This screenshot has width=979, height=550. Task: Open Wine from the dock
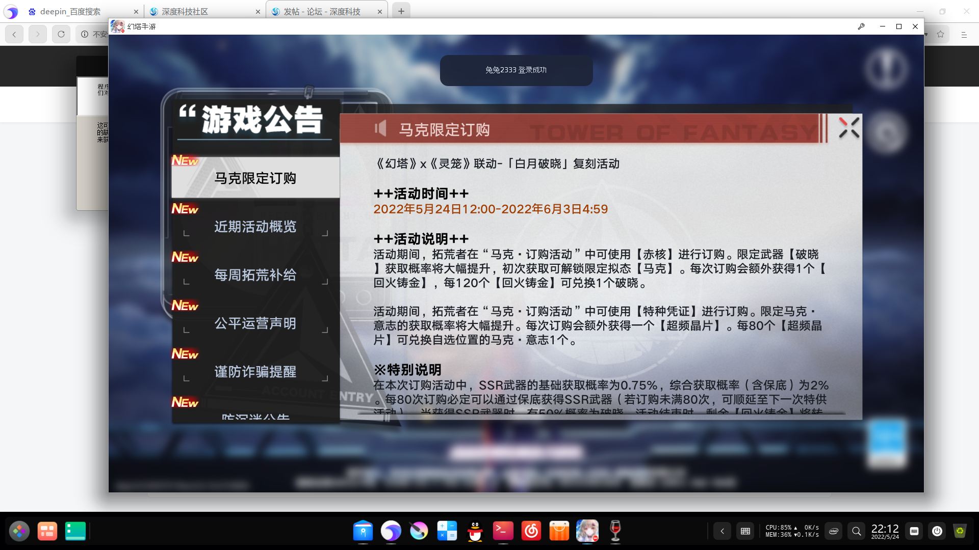[x=615, y=531]
